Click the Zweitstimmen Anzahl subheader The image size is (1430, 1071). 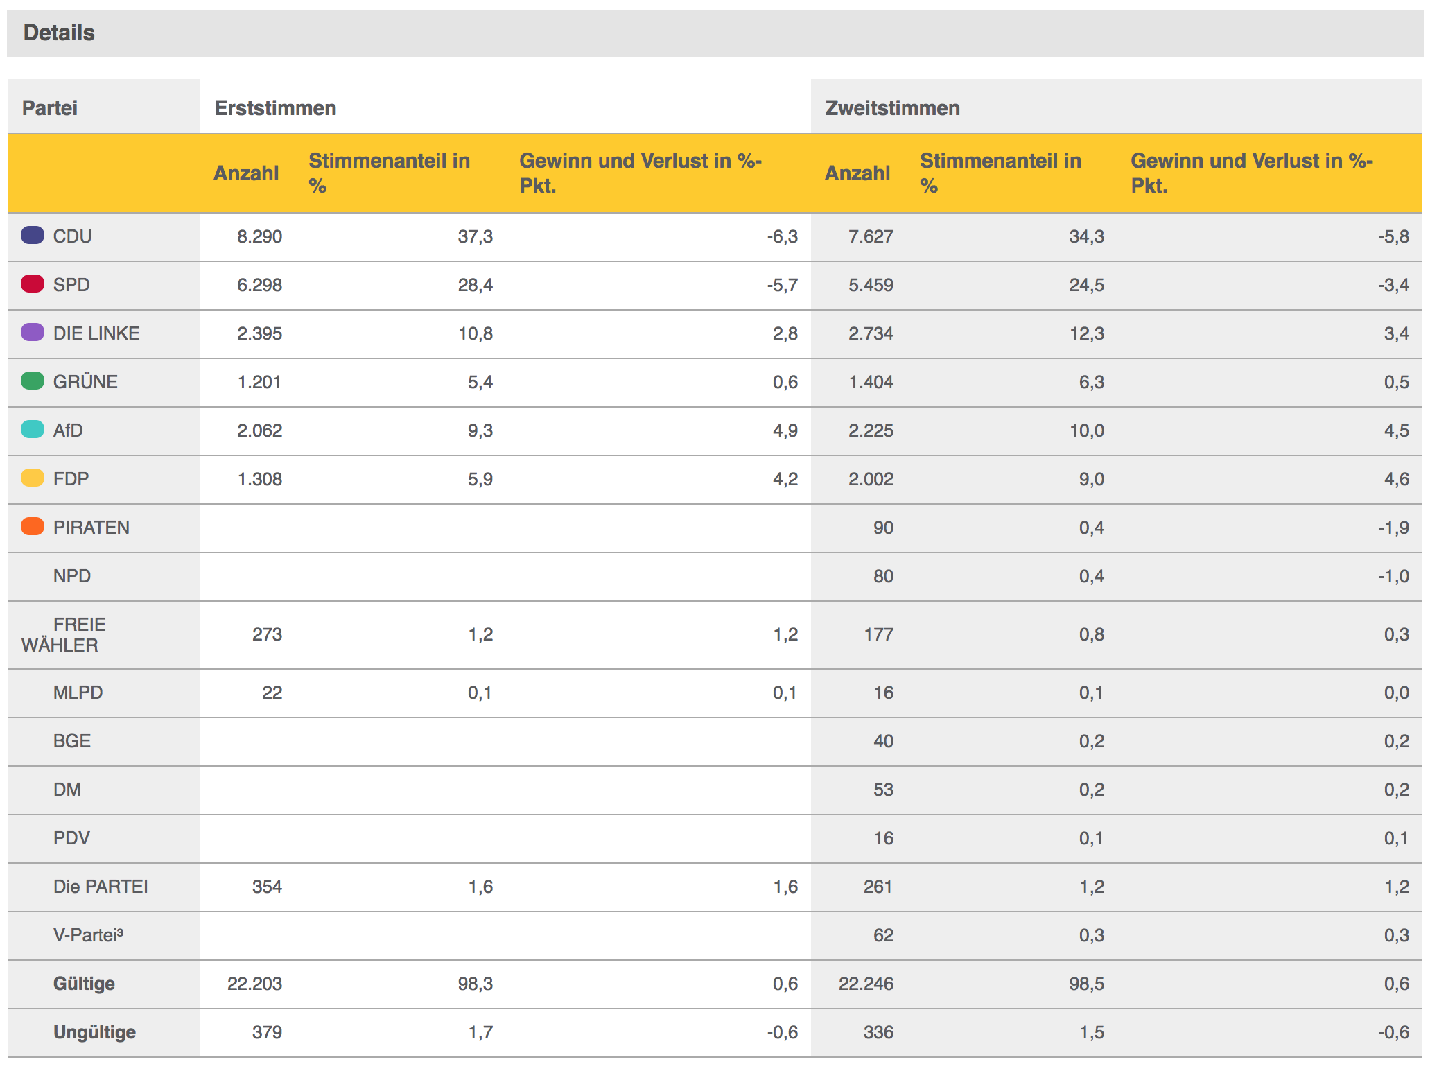coord(857,173)
